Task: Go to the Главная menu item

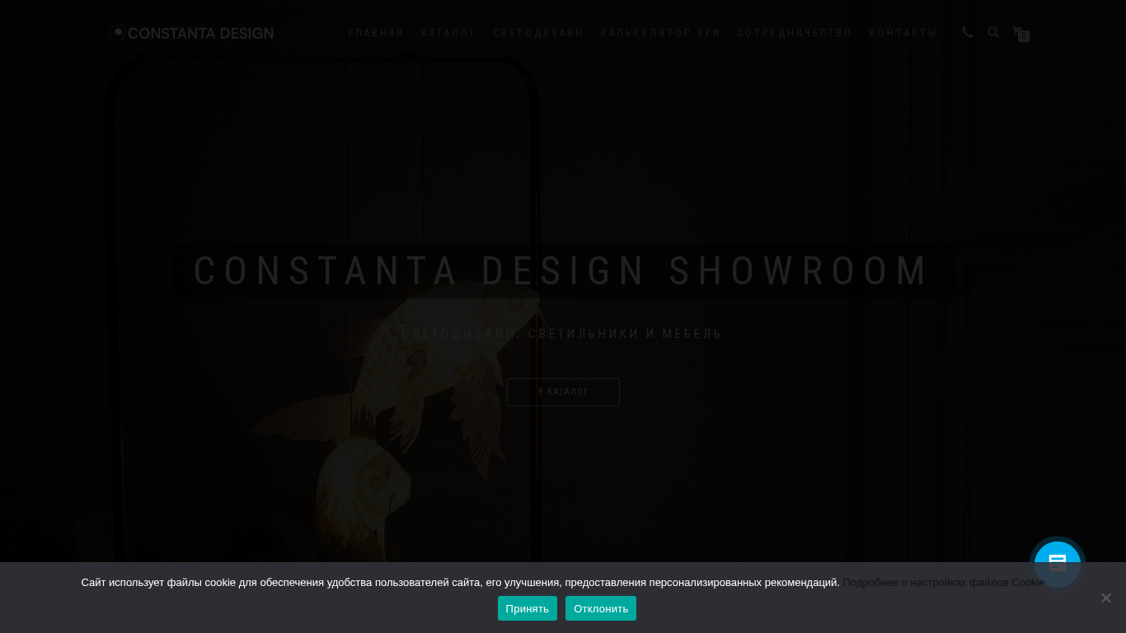Action: coord(376,33)
